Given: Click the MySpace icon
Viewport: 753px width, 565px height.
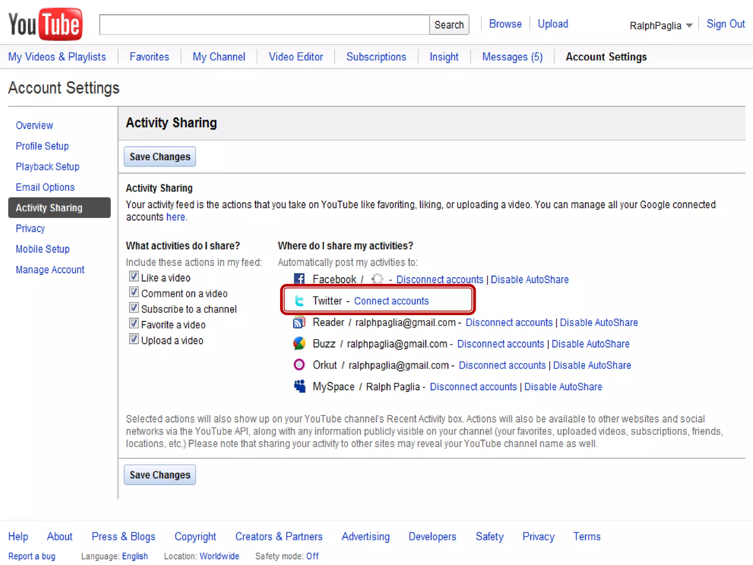Looking at the screenshot, I should [299, 386].
